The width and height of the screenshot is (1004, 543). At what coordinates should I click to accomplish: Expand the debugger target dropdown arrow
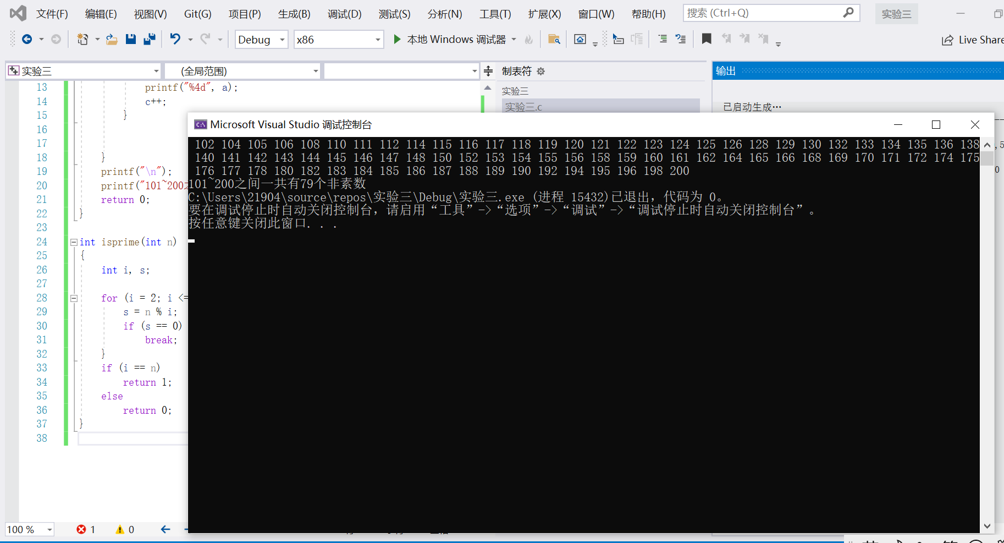pos(514,40)
